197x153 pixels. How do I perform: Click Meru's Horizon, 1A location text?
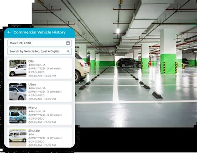(x=38, y=111)
